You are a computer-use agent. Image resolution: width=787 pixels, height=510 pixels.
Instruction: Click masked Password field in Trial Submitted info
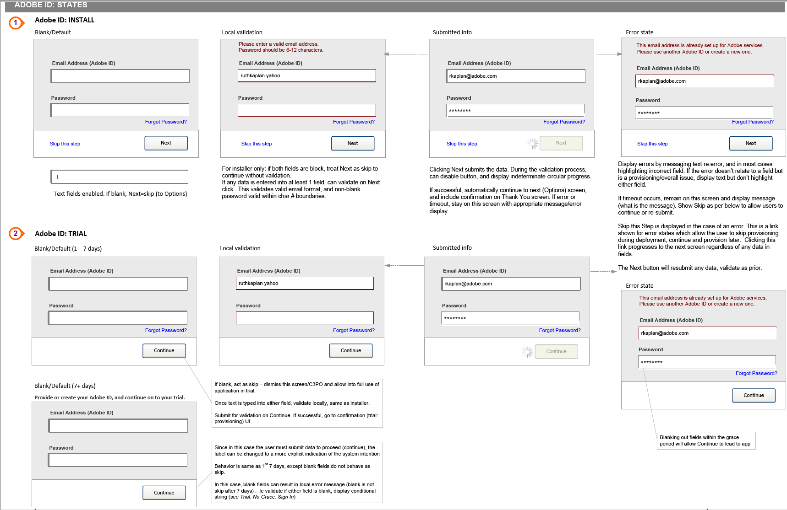tap(510, 318)
